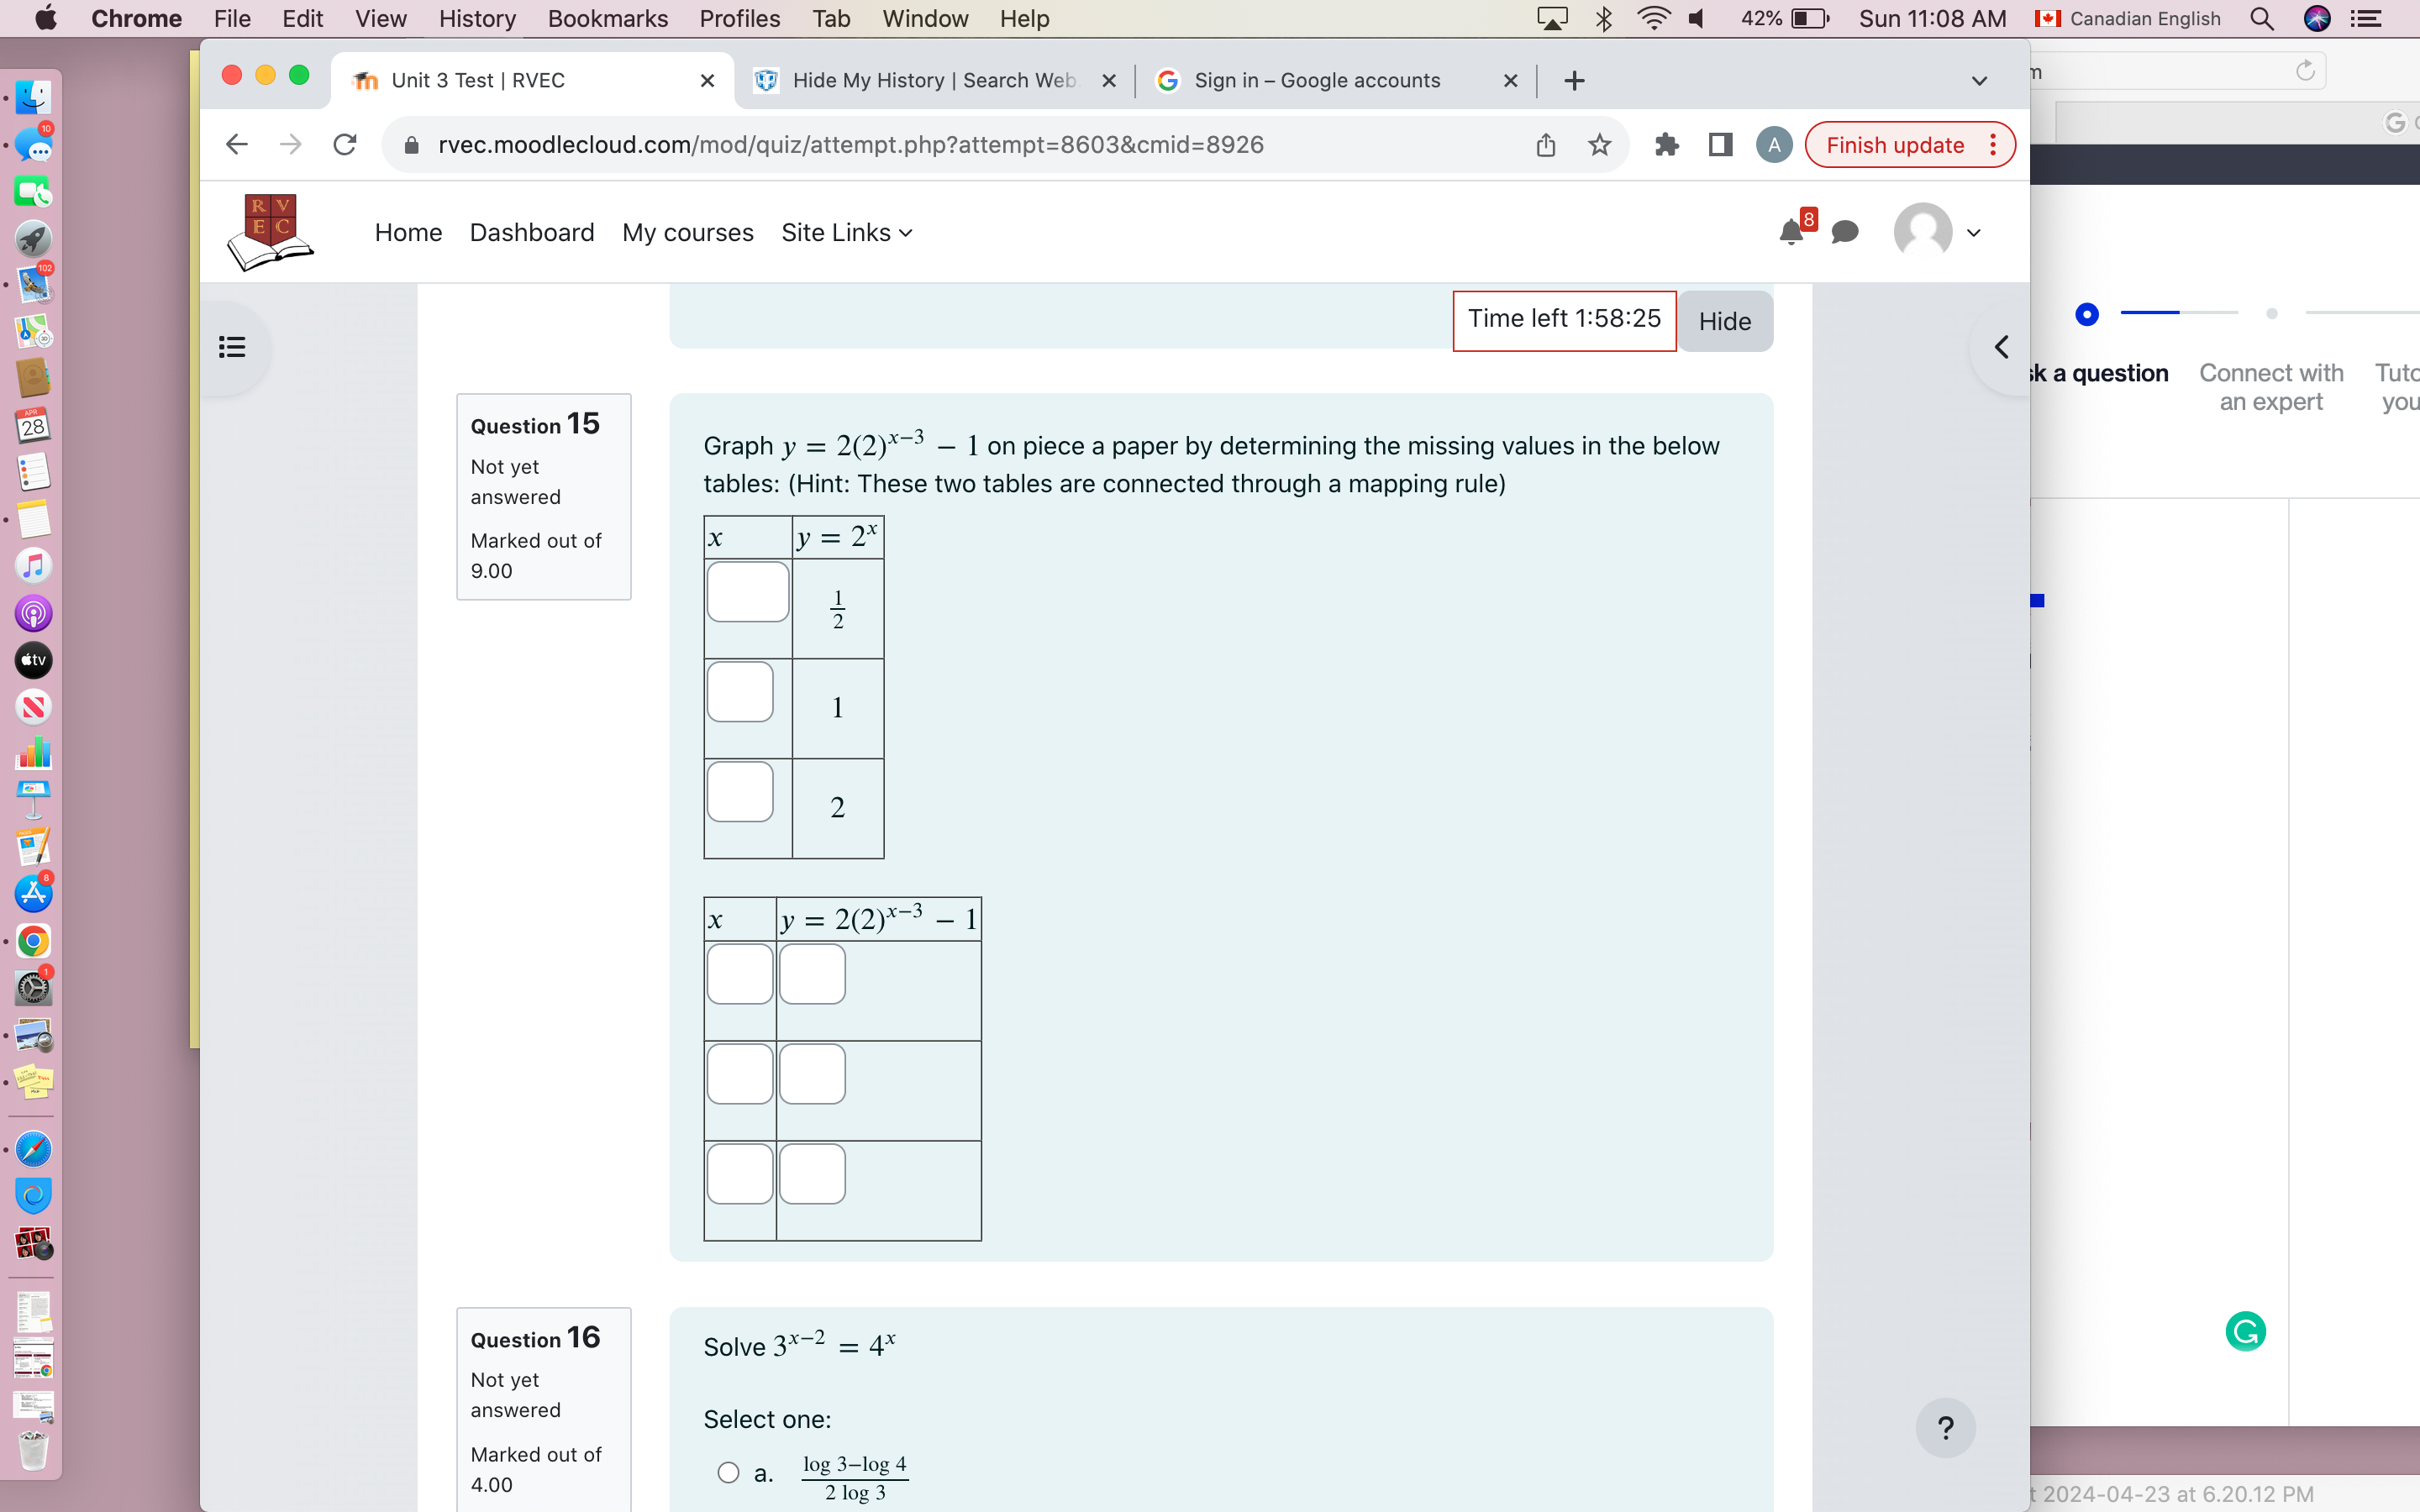Open the notifications bell icon
The height and width of the screenshot is (1512, 2420).
1791,233
